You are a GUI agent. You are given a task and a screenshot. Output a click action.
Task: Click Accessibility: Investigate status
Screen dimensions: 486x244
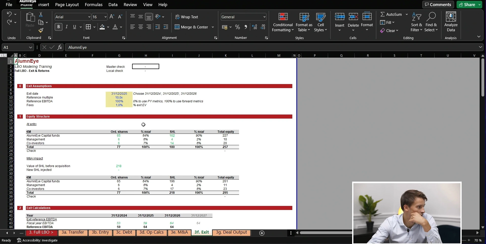point(37,240)
